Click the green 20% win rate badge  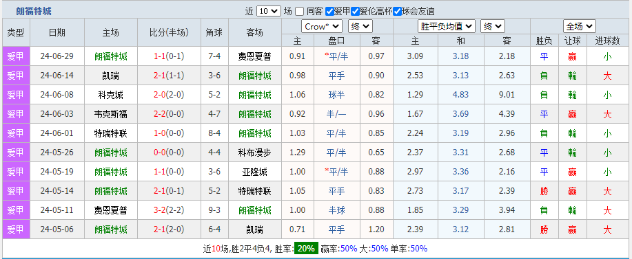(x=306, y=249)
